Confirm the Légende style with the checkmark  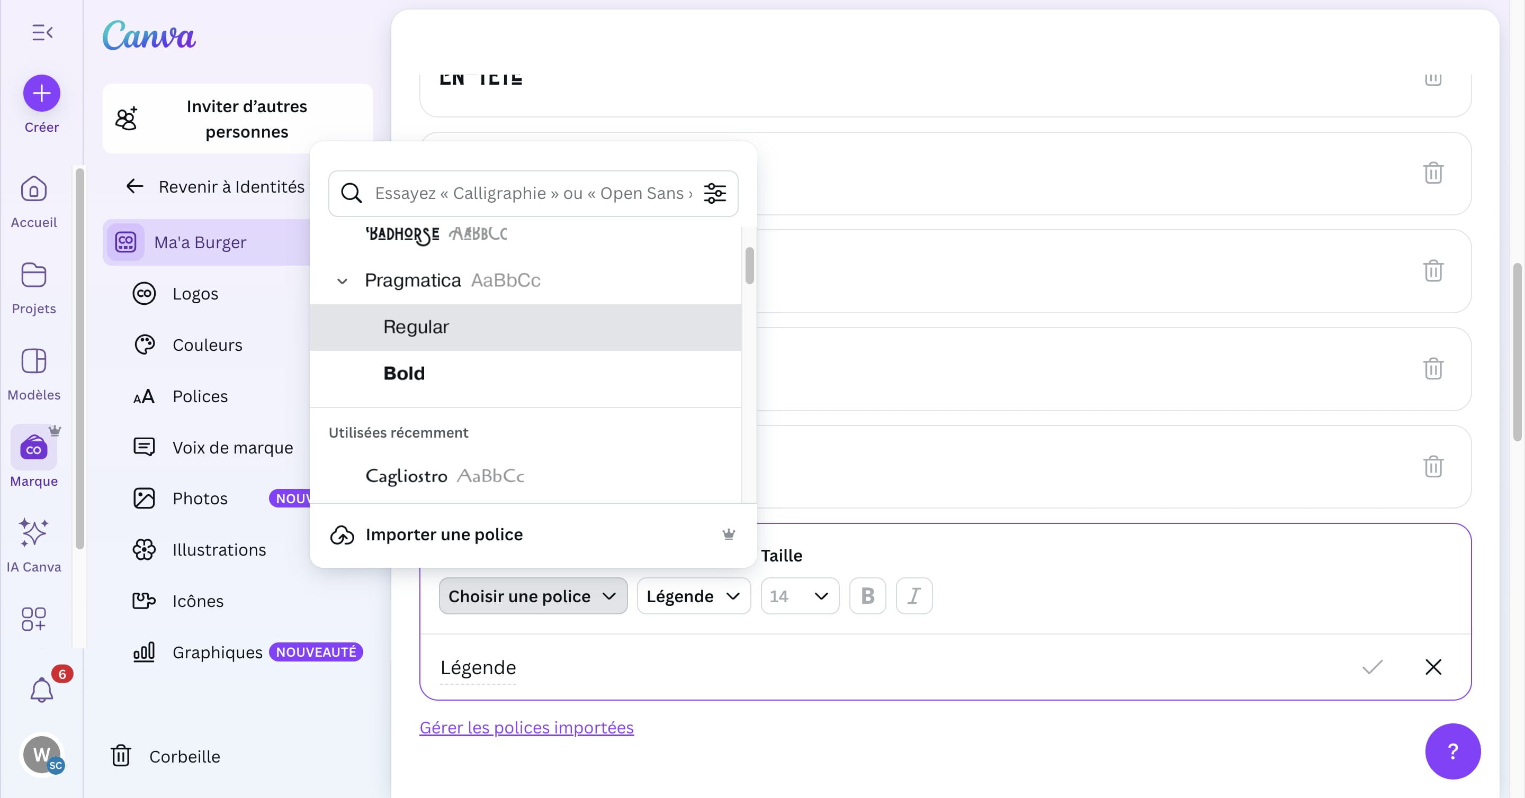(x=1371, y=667)
